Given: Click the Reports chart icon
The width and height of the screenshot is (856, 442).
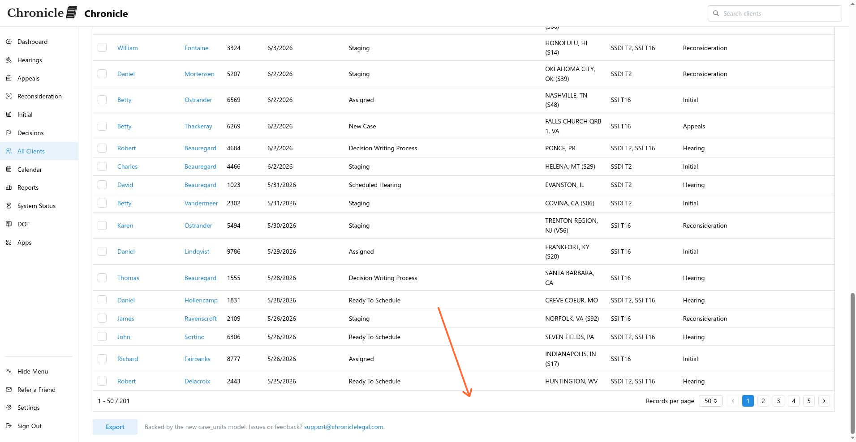Looking at the screenshot, I should pos(9,187).
